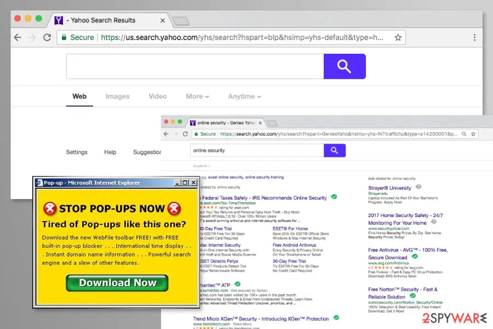
Task: Minimize the Internet Explorer pop-up window
Action: (x=177, y=183)
